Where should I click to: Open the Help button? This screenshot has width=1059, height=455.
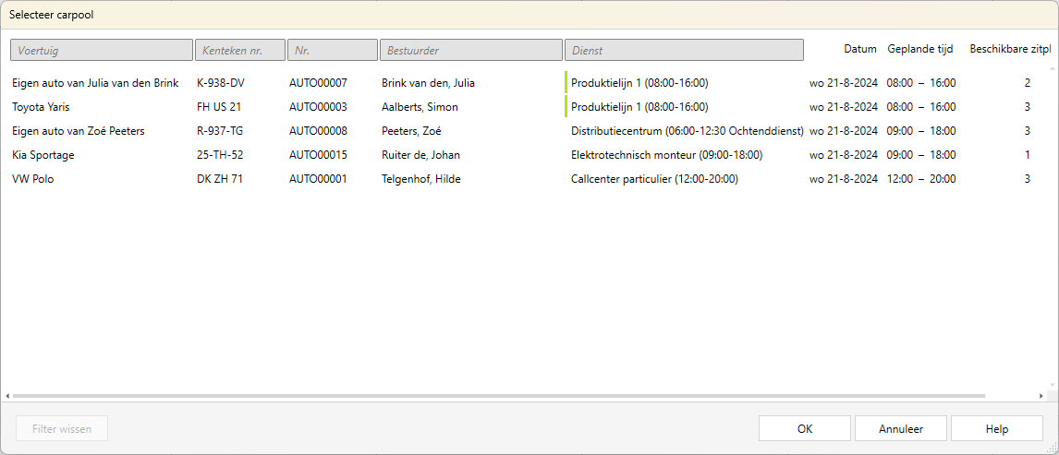coord(996,428)
